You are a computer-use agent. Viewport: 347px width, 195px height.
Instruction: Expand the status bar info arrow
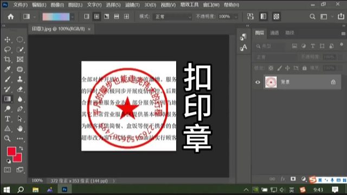point(114,181)
